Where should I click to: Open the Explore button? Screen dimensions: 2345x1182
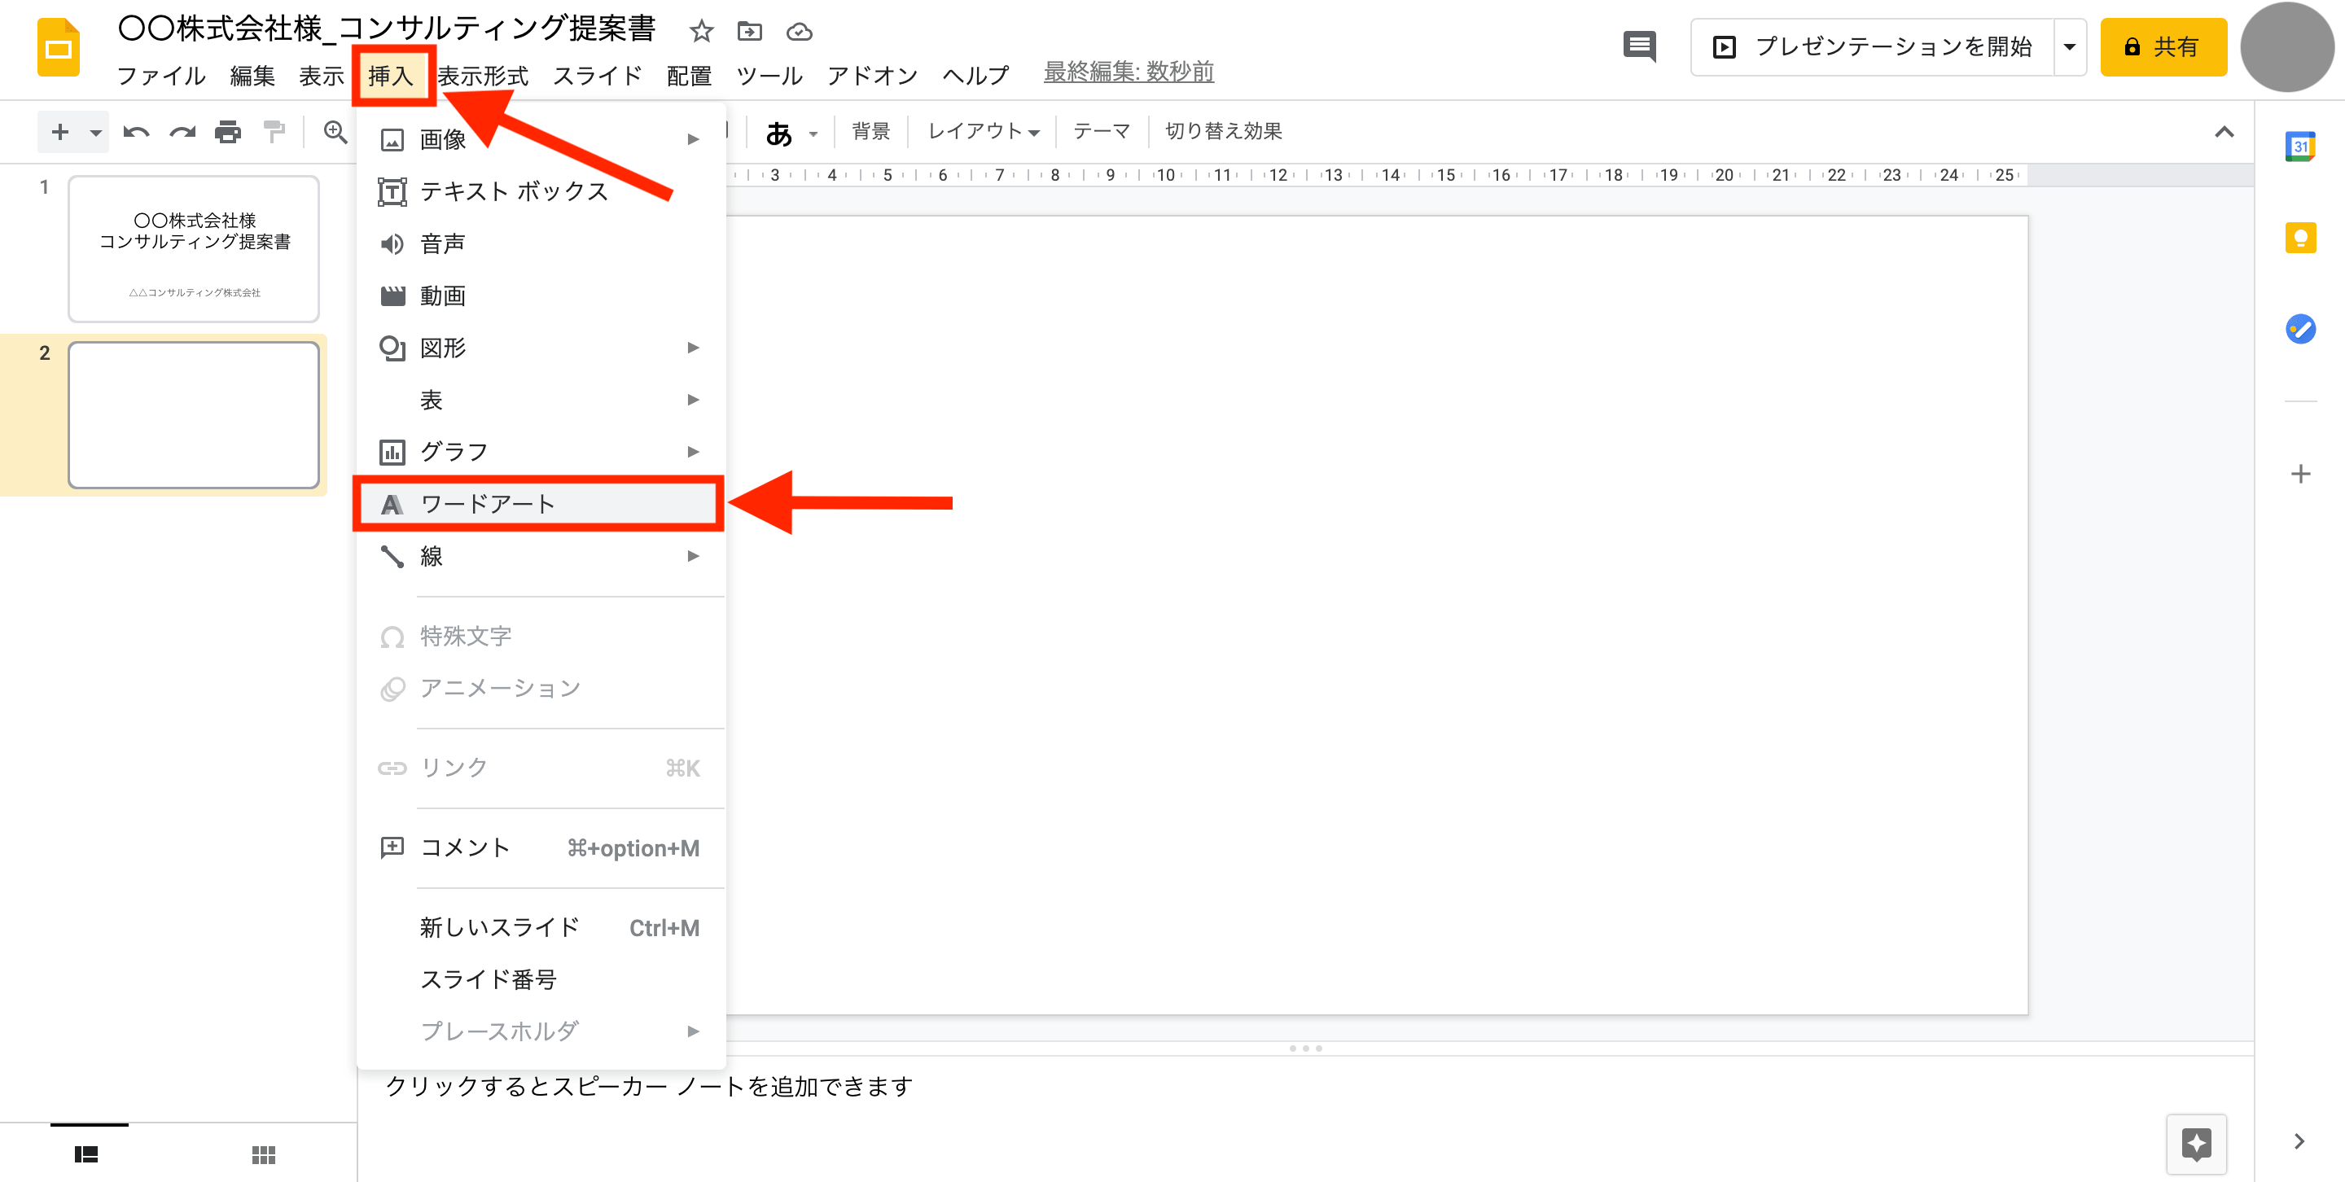click(x=2197, y=1144)
